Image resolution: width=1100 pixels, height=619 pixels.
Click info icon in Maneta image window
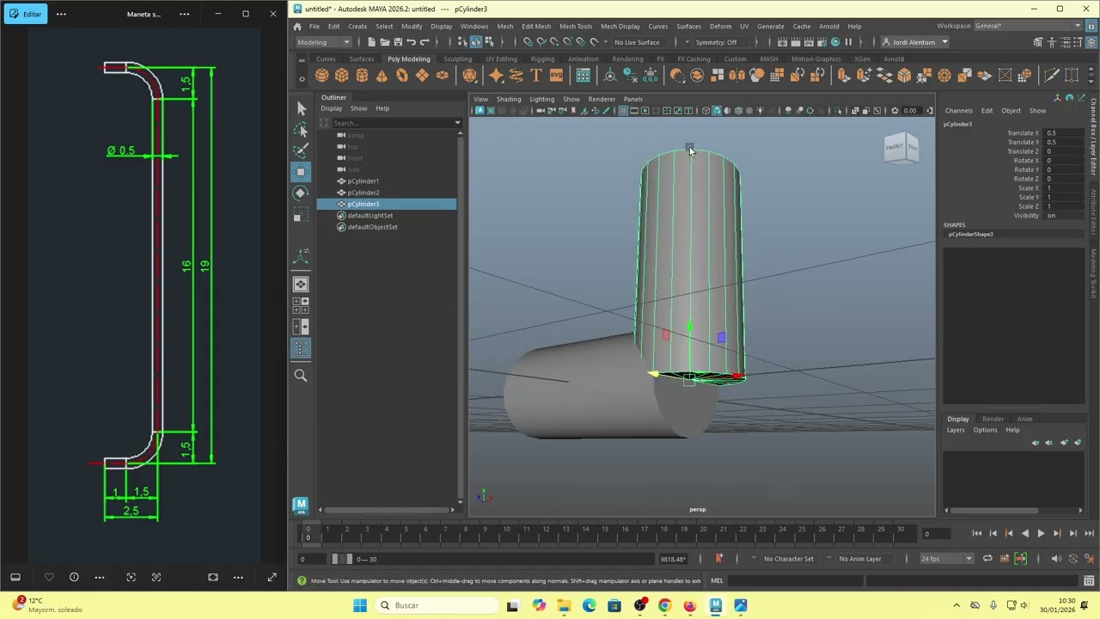[x=74, y=577]
